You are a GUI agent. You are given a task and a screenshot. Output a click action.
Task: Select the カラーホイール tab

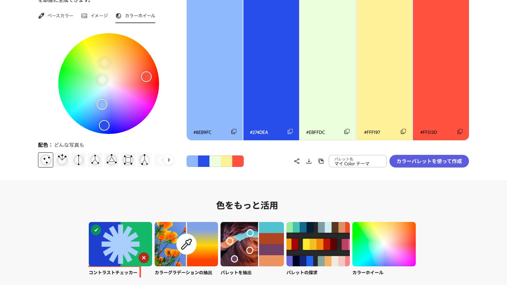pyautogui.click(x=135, y=16)
